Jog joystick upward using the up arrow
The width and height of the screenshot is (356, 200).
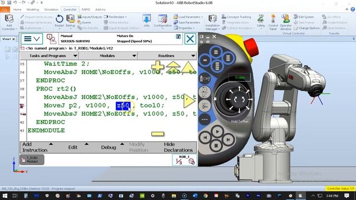239,88
